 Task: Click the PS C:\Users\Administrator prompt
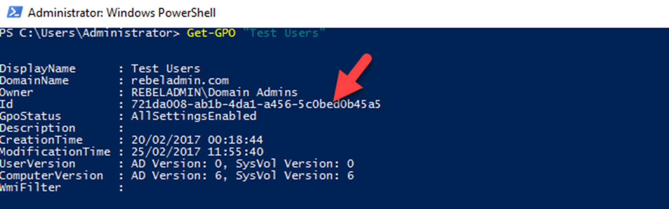[x=90, y=33]
